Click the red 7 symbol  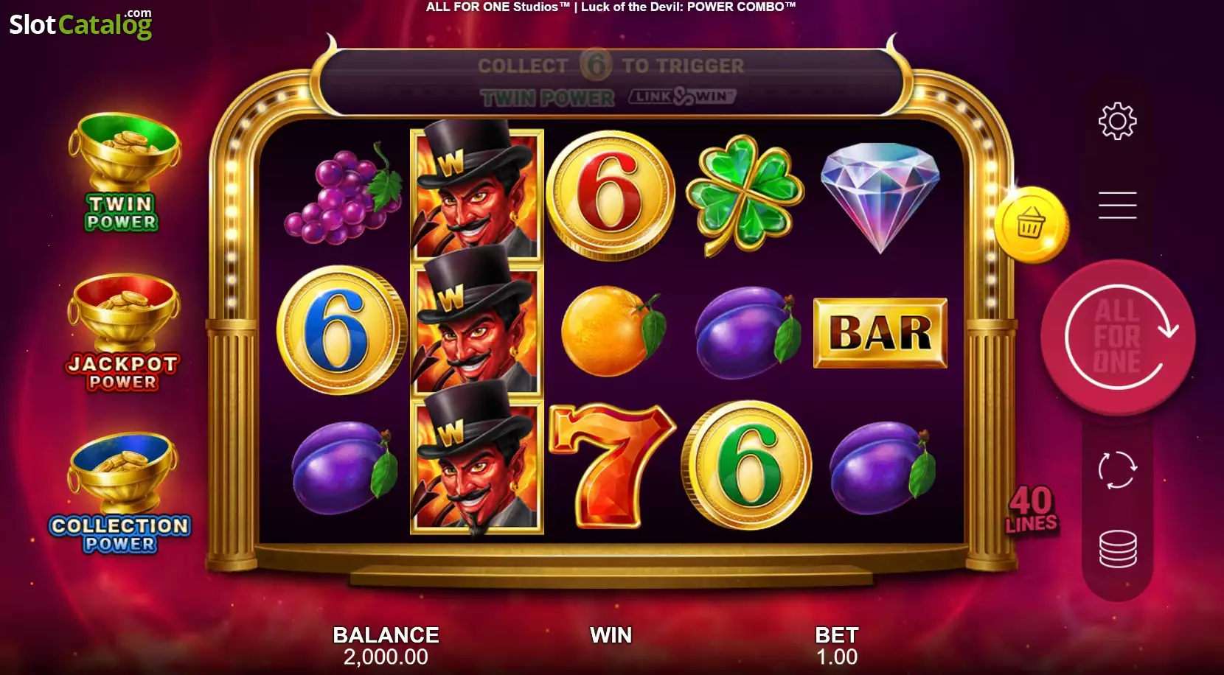612,466
